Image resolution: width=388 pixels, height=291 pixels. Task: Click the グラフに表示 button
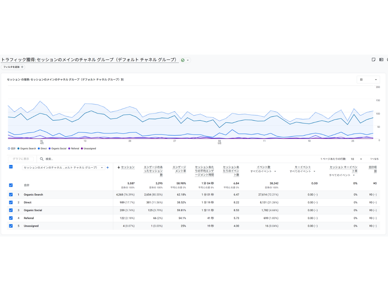coord(21,159)
